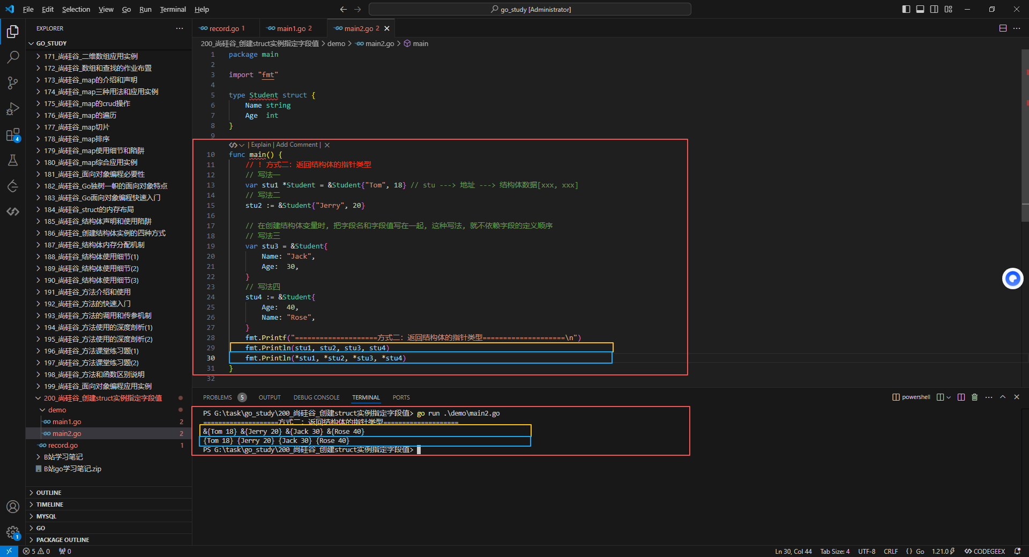Screen dimensions: 1029x557
Task: Maximize the panel size with chevron
Action: point(1003,397)
